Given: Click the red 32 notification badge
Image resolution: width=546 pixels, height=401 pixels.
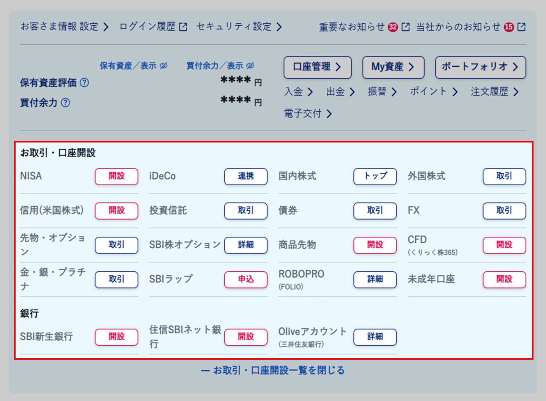Looking at the screenshot, I should [x=393, y=27].
